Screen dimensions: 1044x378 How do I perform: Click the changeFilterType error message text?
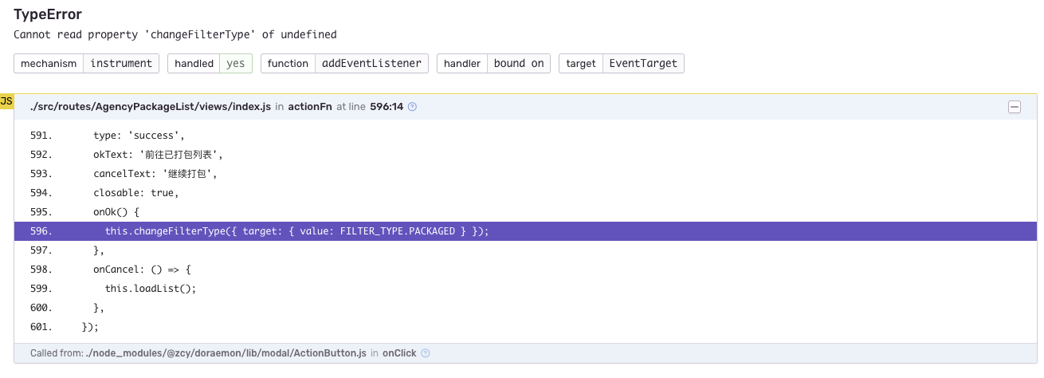[175, 34]
